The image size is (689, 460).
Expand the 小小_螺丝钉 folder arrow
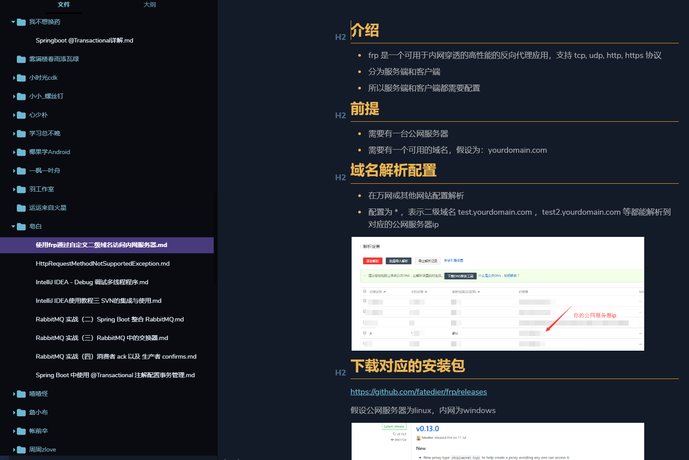[14, 97]
